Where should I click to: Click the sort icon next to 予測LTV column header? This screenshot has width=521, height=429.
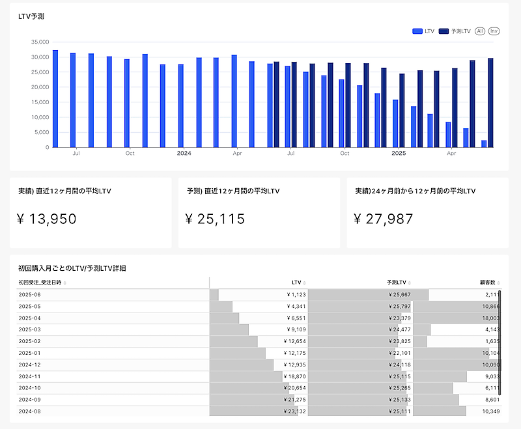pyautogui.click(x=410, y=283)
